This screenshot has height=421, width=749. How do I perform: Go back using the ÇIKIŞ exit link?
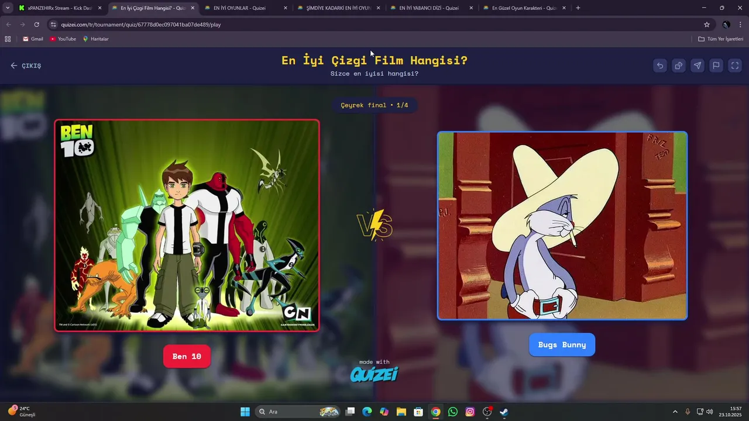[x=26, y=65]
